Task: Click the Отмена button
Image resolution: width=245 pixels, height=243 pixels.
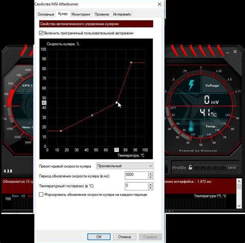Action: click(x=125, y=237)
